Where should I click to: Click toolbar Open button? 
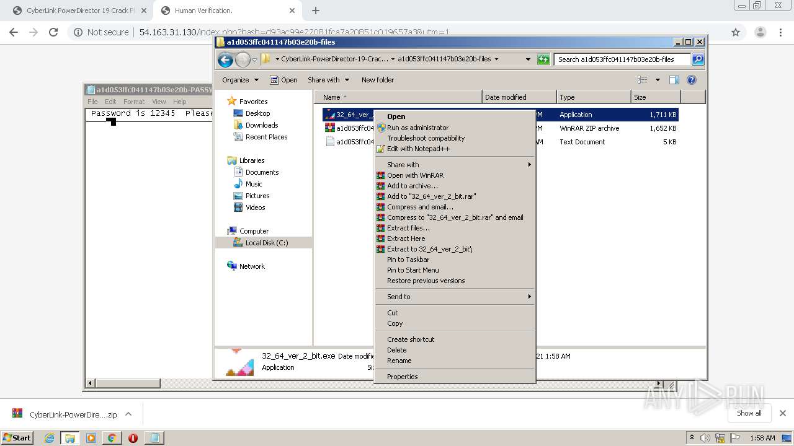[x=284, y=80]
